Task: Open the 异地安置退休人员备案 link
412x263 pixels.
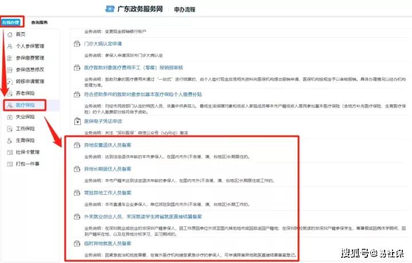Action: pos(108,146)
